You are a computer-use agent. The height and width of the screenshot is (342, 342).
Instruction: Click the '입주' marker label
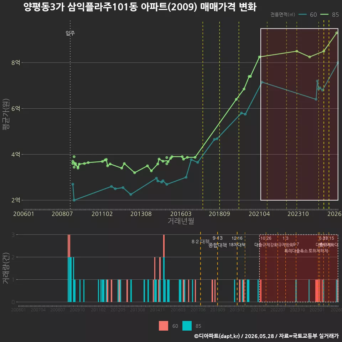pos(70,33)
